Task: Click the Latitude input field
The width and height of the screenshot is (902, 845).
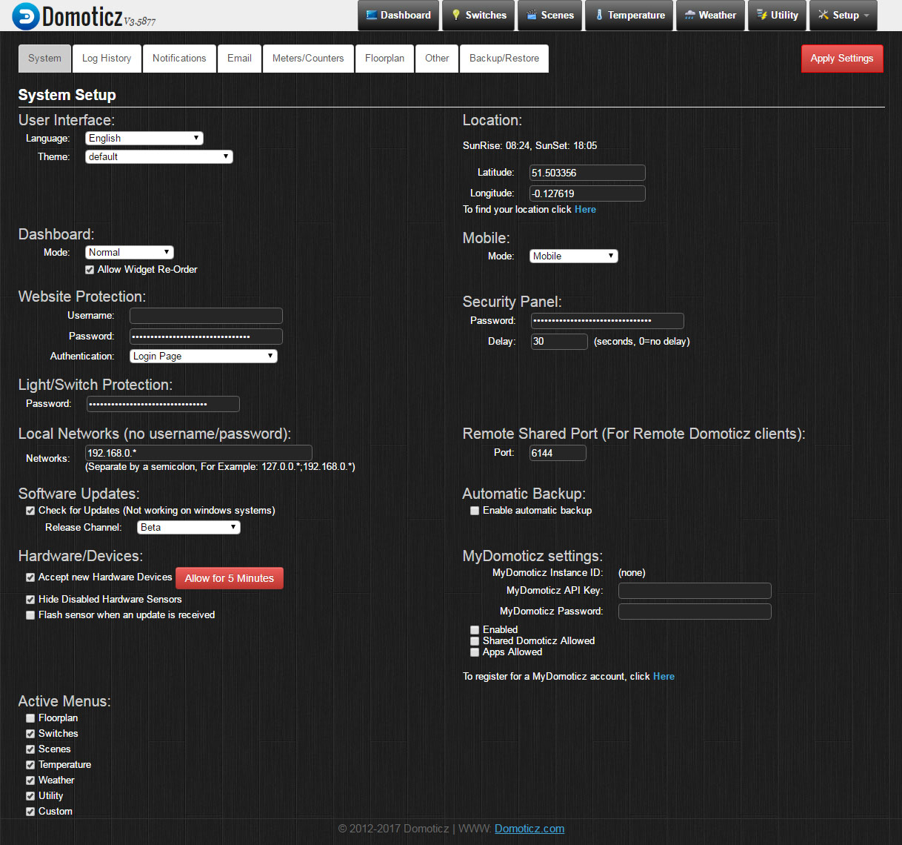Action: tap(587, 173)
